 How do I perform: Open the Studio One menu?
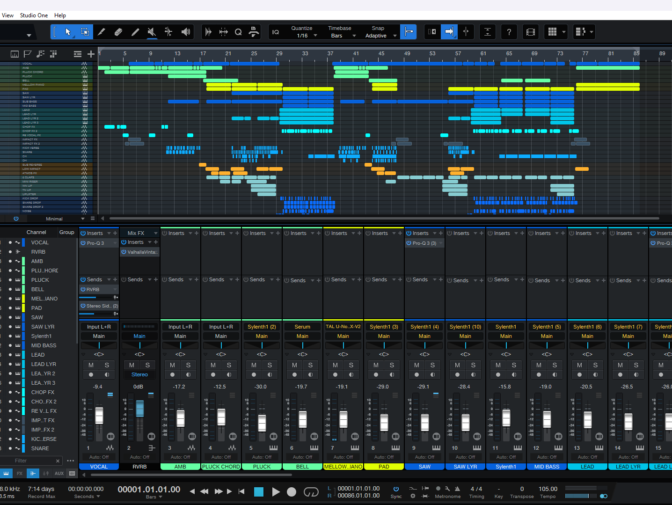[x=34, y=15]
